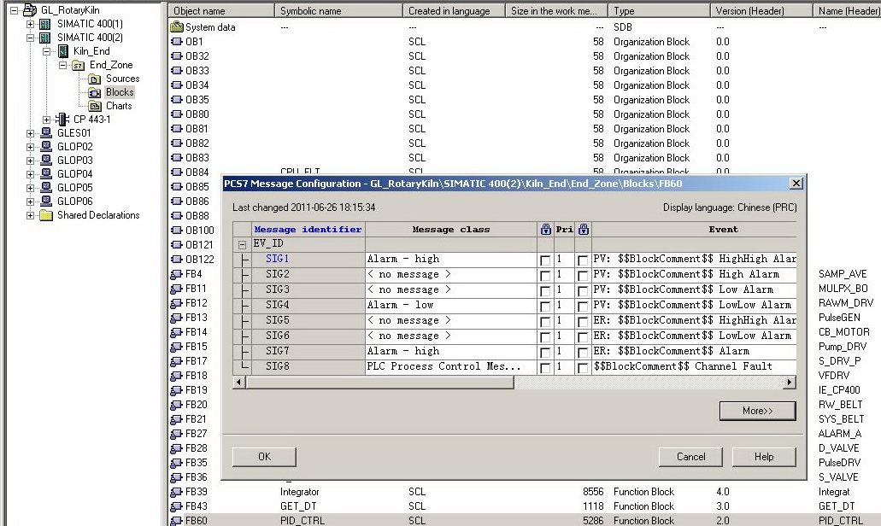Select the CP 443-1 module icon
881x526 pixels.
pos(62,120)
